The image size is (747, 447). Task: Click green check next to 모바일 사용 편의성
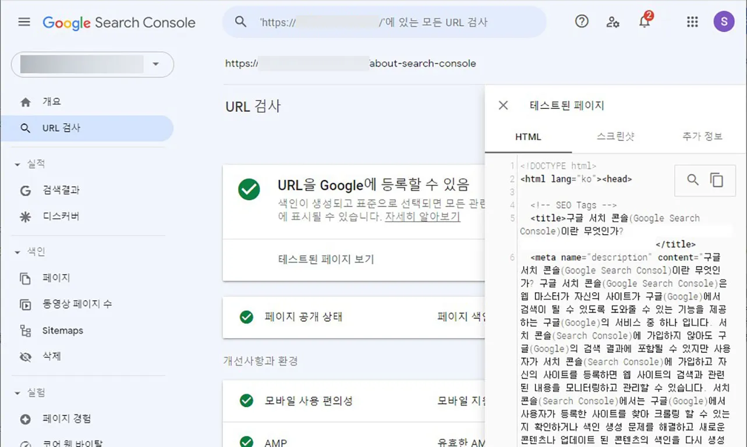[x=246, y=401]
